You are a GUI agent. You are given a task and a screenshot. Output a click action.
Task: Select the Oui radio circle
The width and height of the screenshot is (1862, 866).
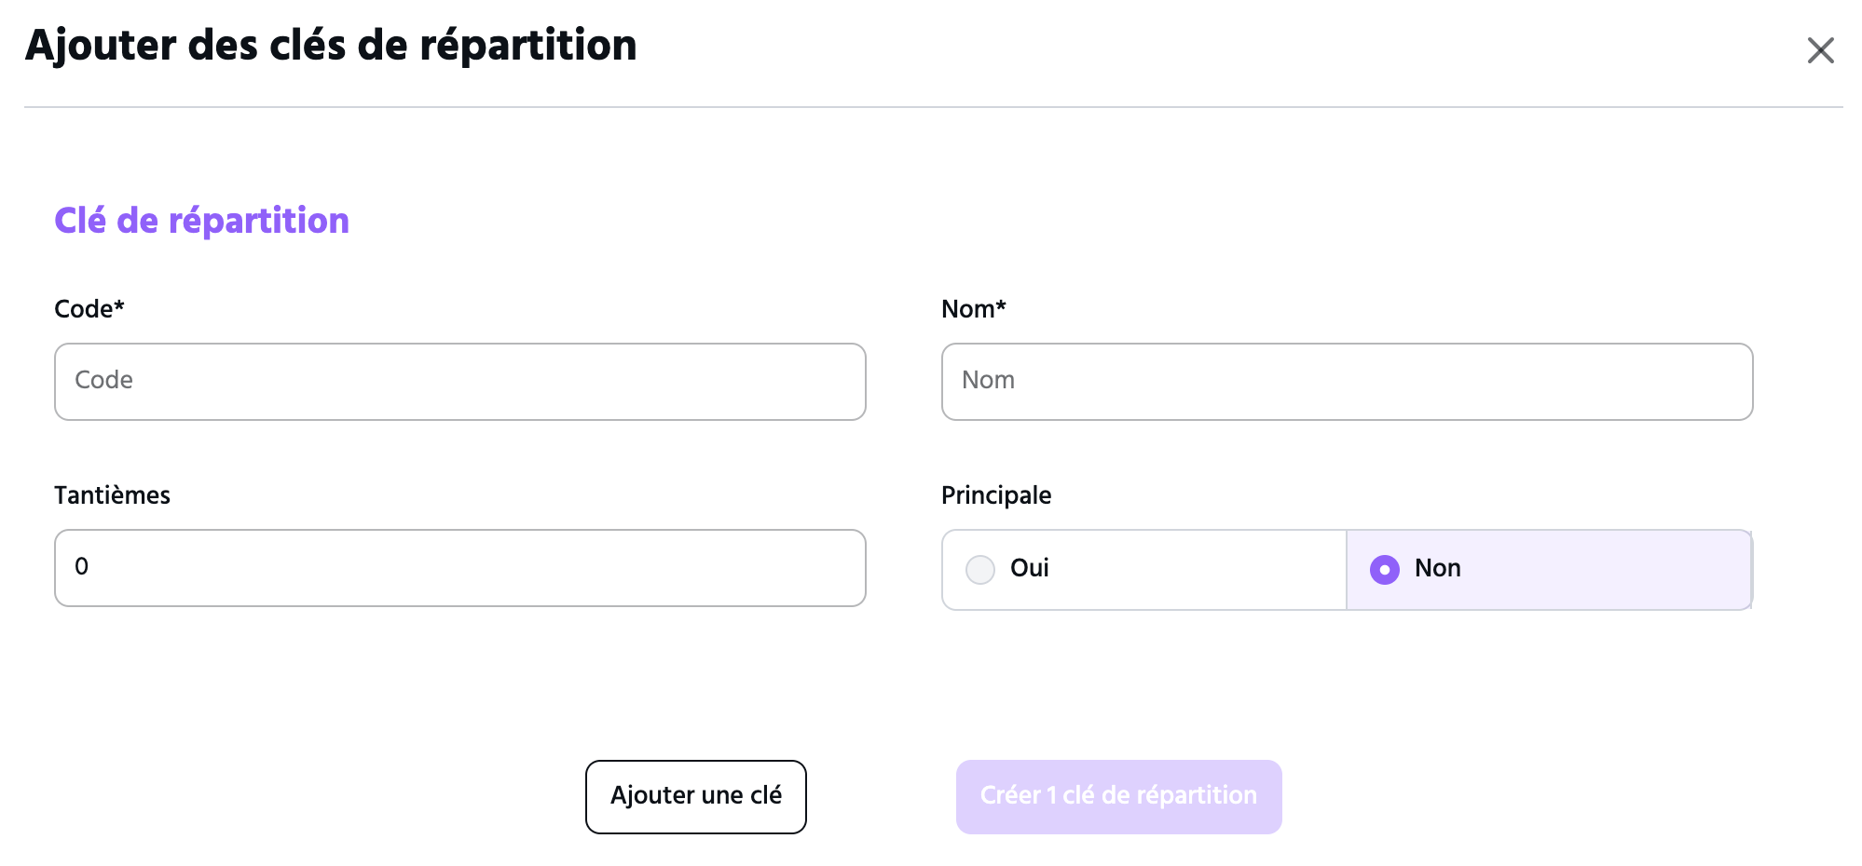[x=980, y=569]
